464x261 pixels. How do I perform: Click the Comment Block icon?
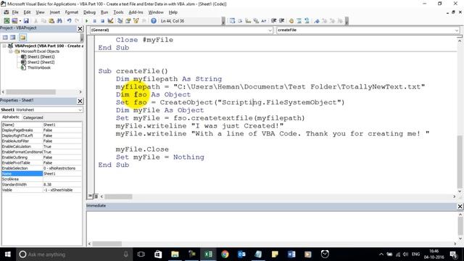[299, 21]
